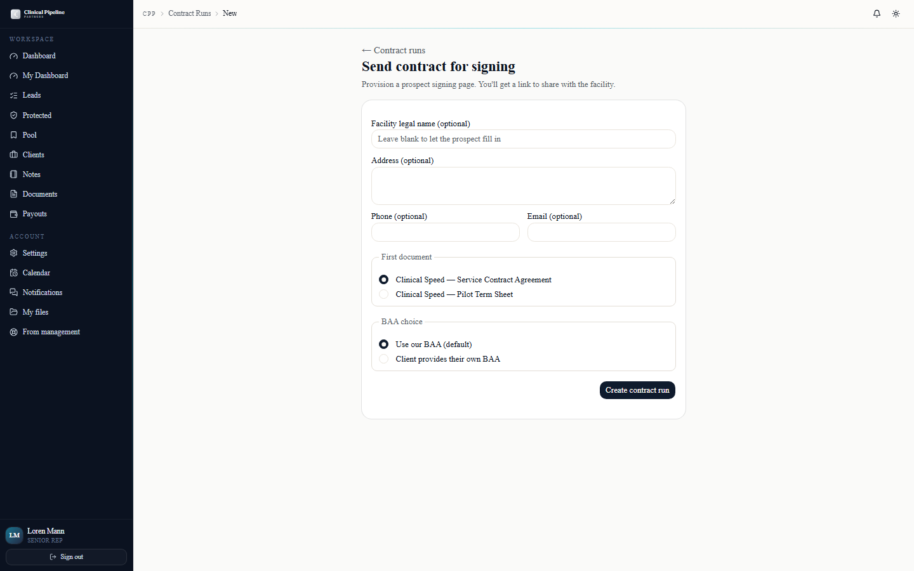Click the From management lifebuoy icon
914x571 pixels.
point(14,332)
